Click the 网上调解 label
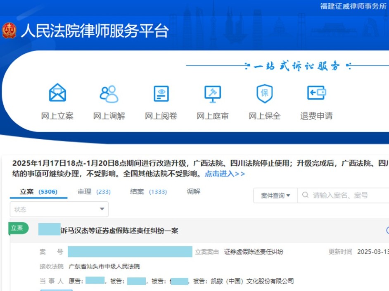This screenshot has height=291, width=389. coord(109,116)
